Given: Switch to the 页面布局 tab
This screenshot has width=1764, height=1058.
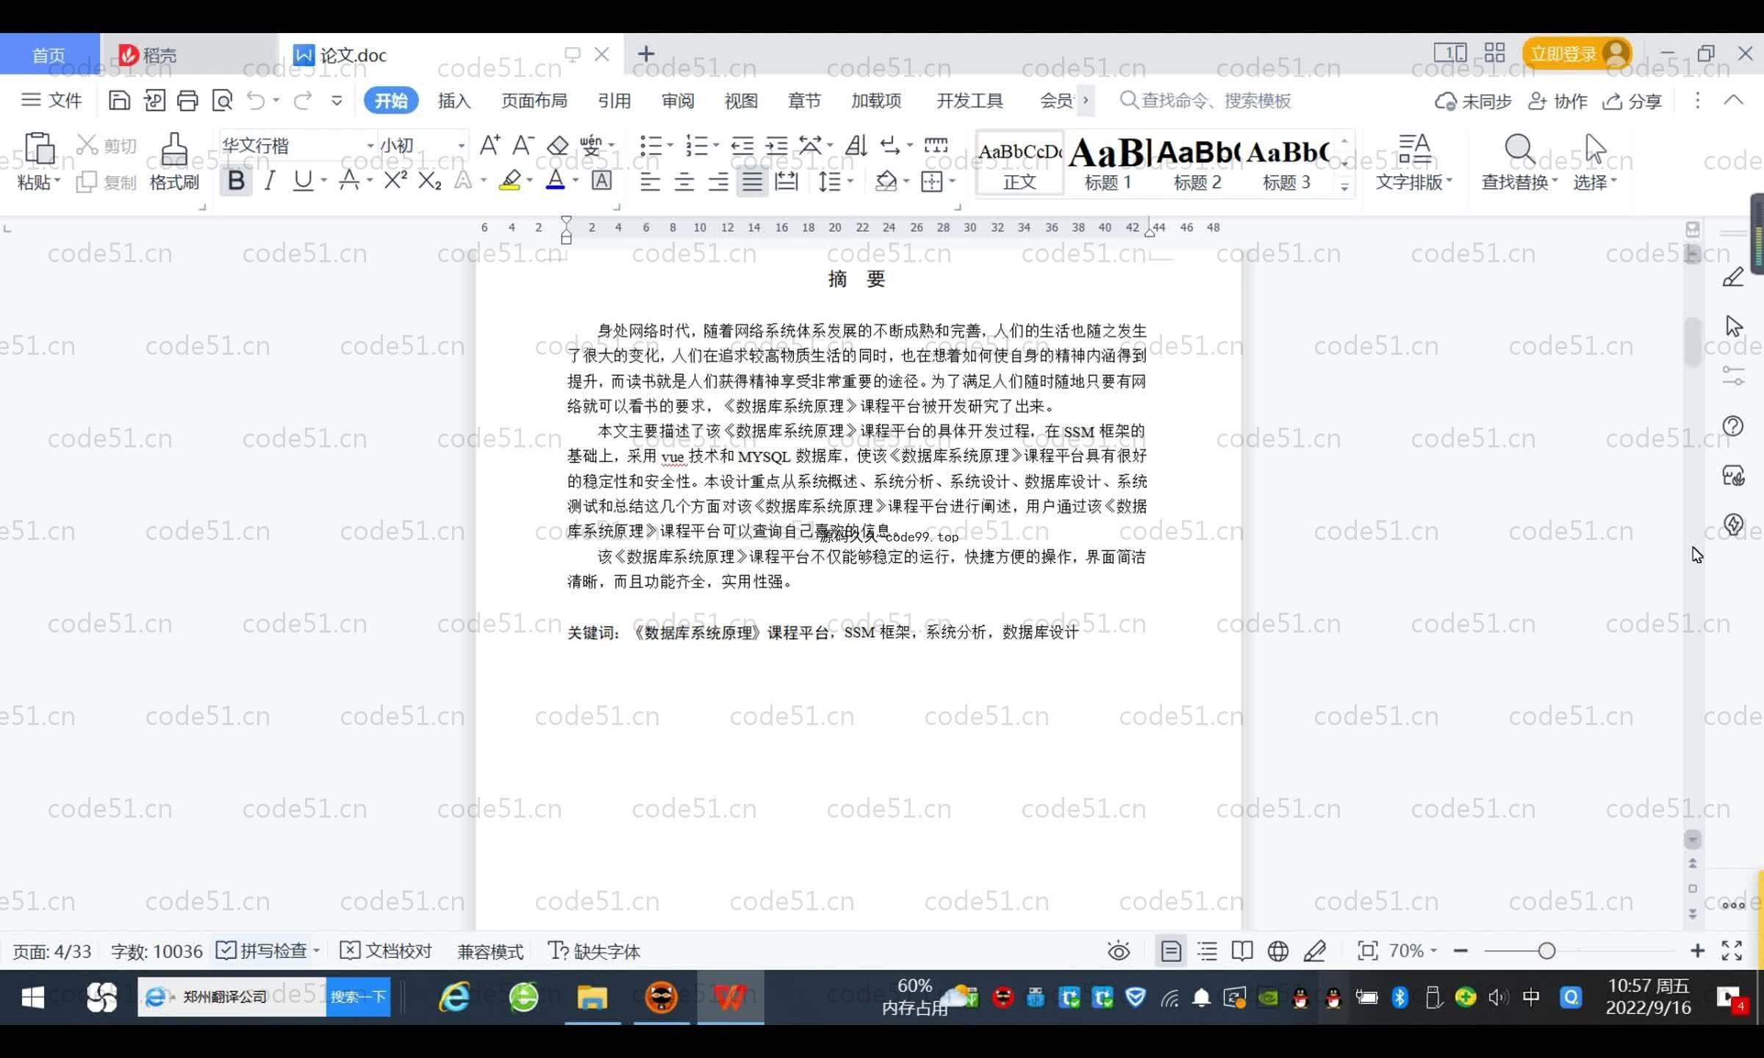Looking at the screenshot, I should tap(534, 100).
